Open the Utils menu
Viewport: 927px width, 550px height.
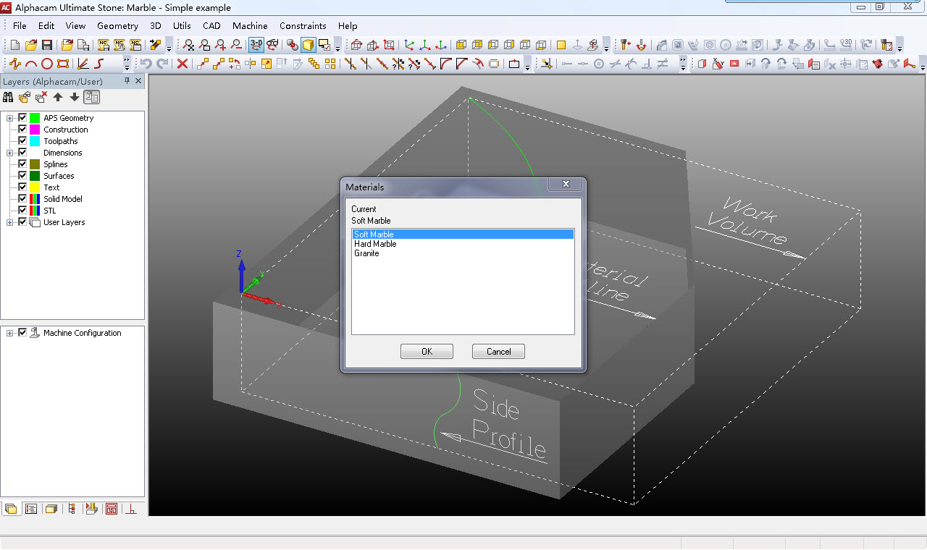[x=182, y=25]
